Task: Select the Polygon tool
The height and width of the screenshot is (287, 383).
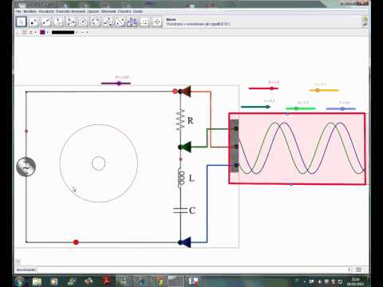Action: pos(70,22)
